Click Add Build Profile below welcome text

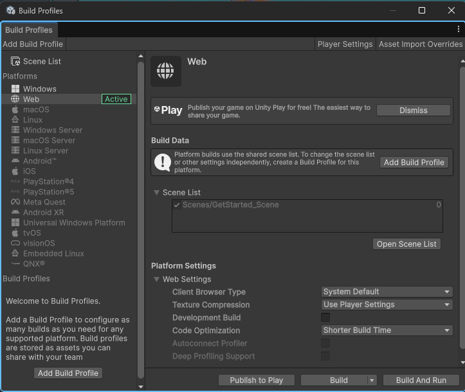(68, 373)
